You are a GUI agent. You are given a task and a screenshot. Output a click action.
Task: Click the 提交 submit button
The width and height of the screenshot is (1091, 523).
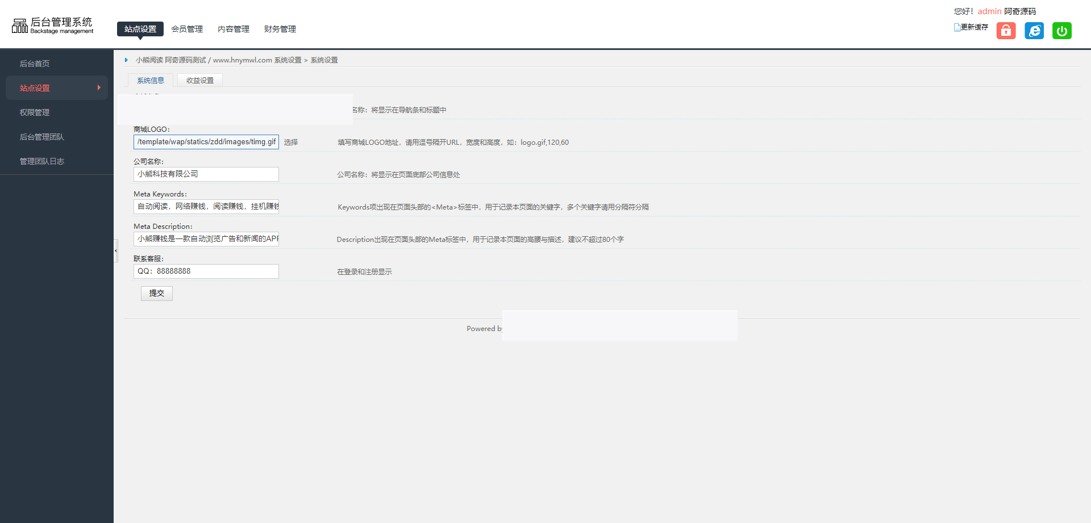point(157,293)
